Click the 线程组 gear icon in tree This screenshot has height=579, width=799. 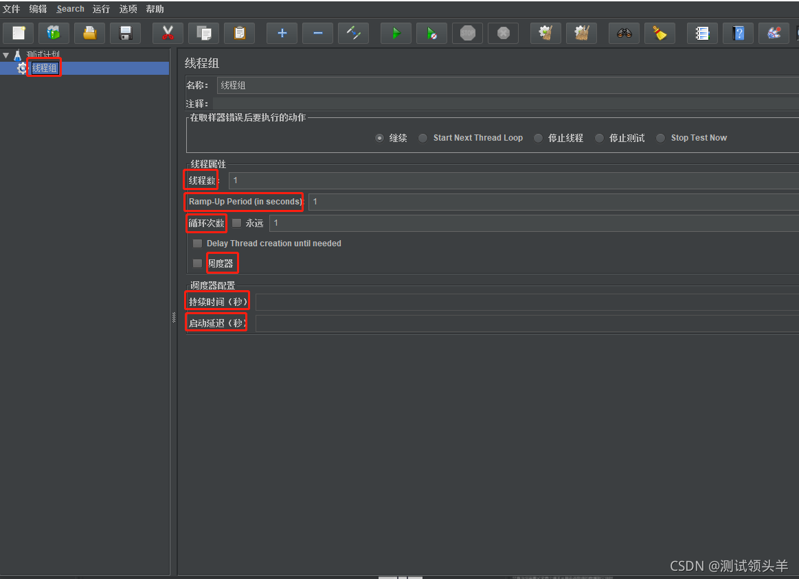click(22, 68)
